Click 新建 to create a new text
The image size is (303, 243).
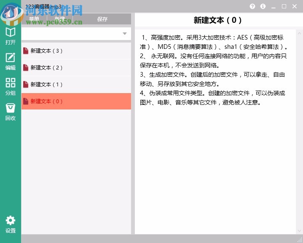click(60, 19)
